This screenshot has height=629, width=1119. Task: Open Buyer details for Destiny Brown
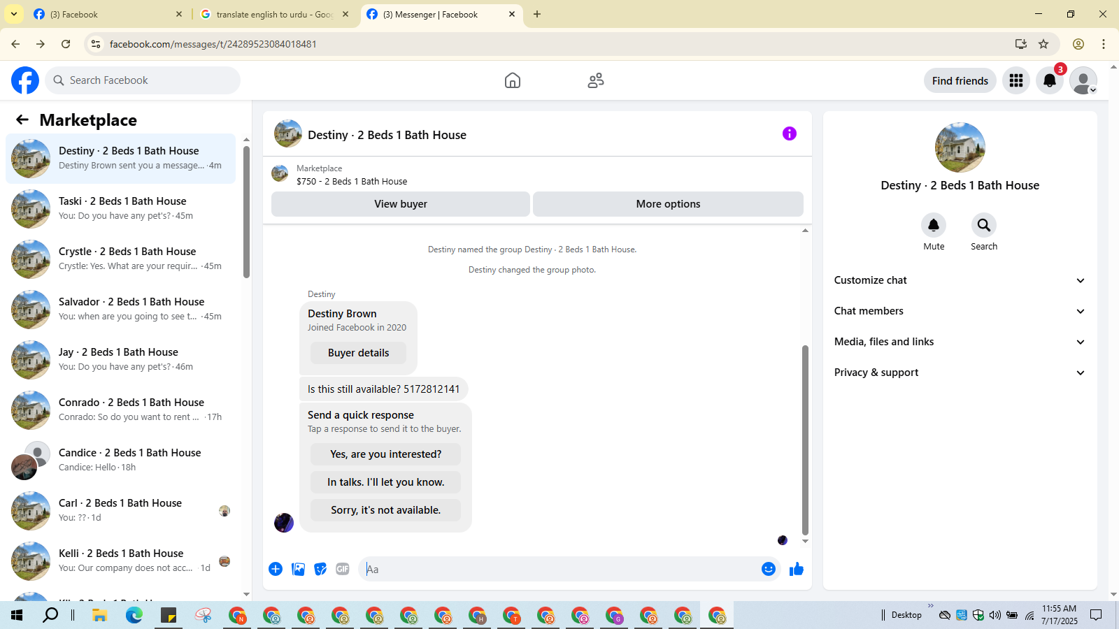(358, 353)
